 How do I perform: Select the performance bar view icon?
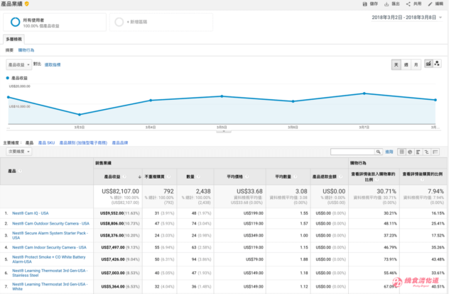(418, 152)
